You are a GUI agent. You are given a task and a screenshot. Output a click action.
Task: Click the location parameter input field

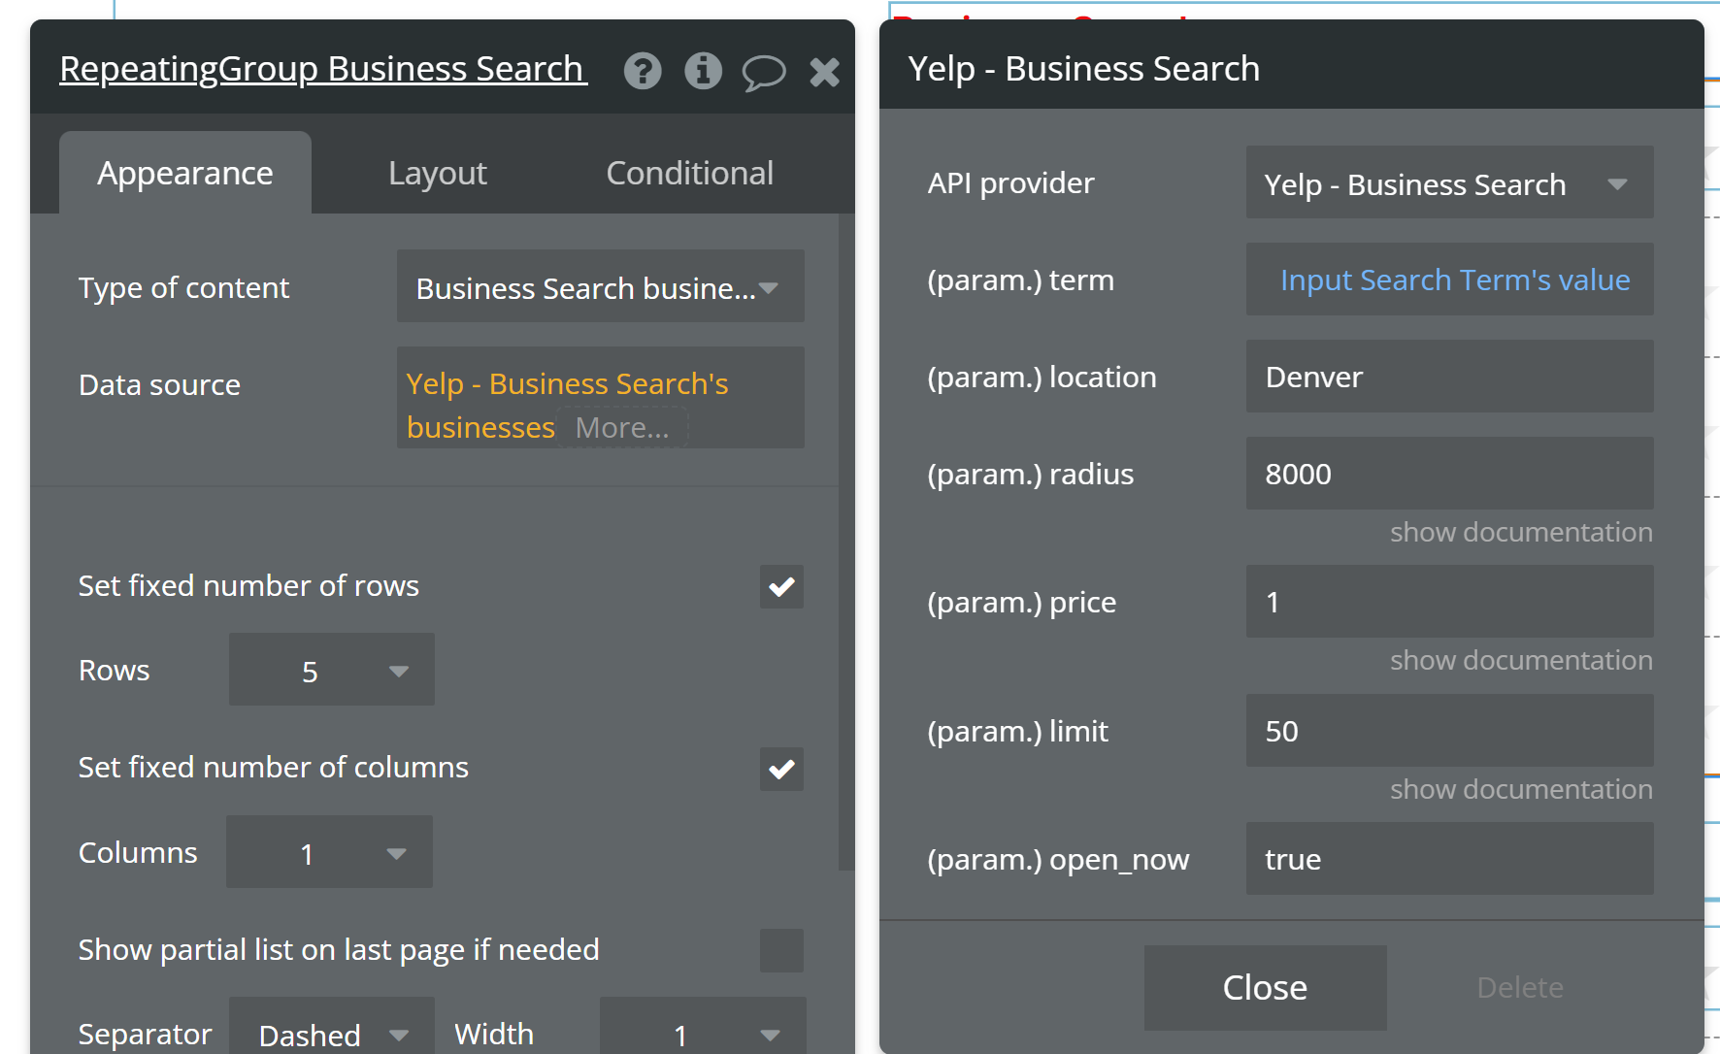pos(1448,377)
